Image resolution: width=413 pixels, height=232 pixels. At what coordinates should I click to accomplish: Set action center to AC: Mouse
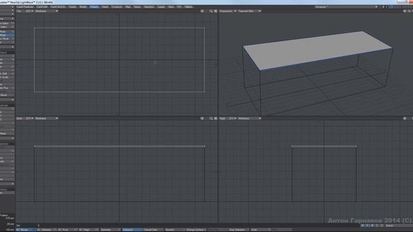26,229
